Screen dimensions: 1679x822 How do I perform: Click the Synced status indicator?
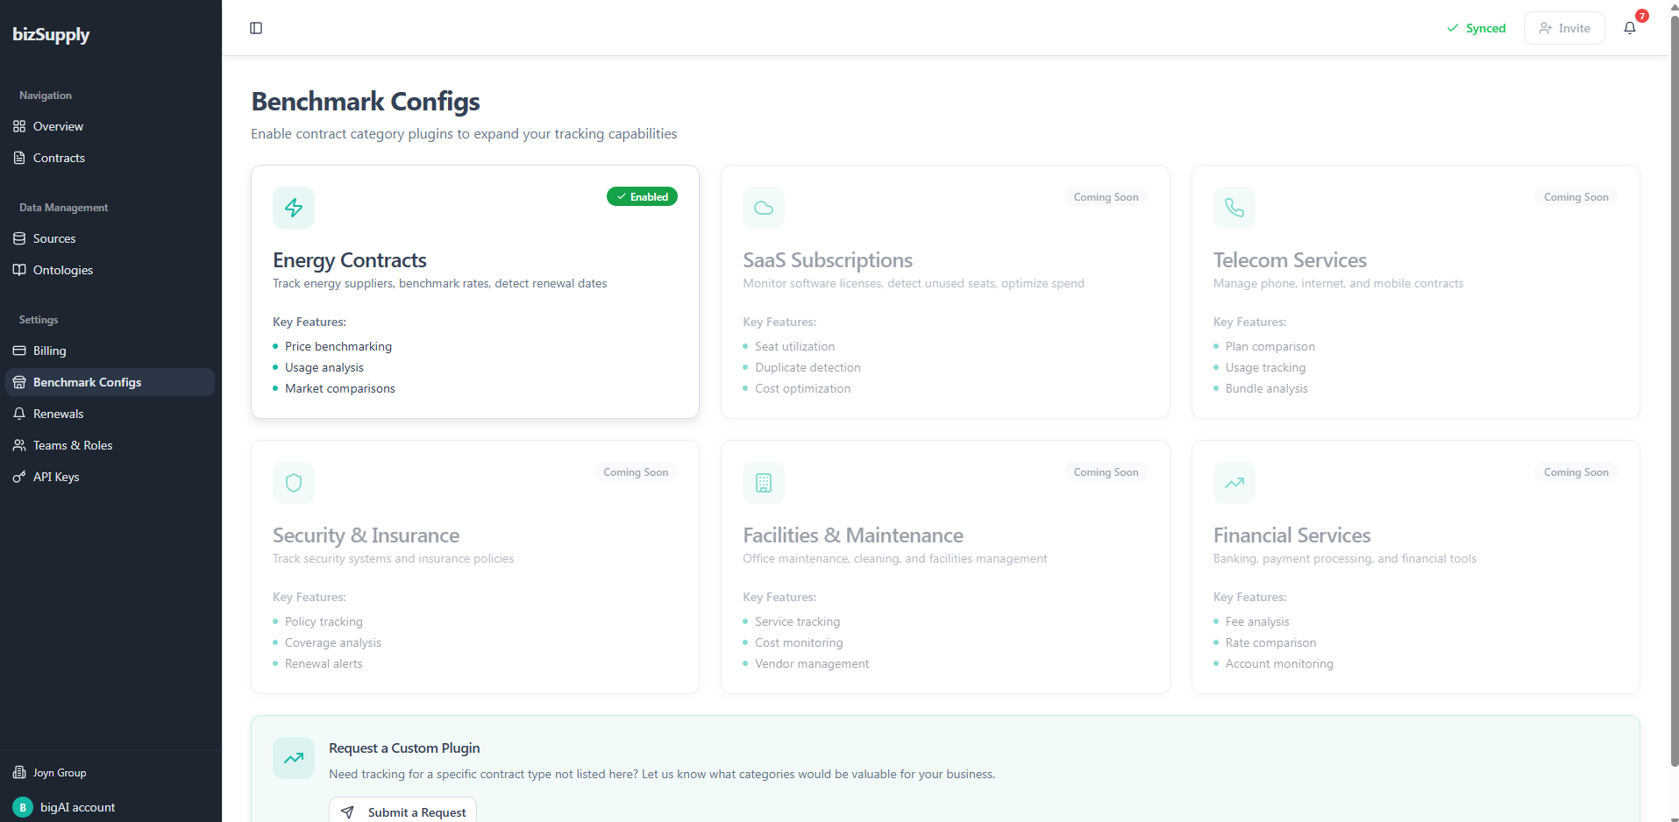pos(1476,28)
